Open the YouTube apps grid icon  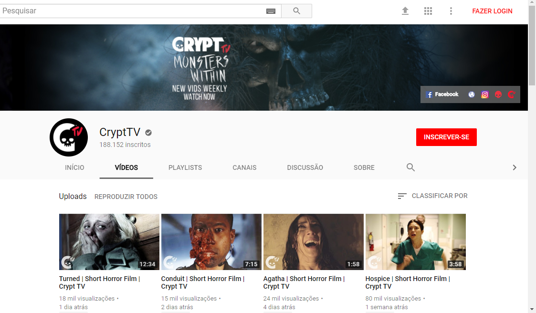[428, 11]
